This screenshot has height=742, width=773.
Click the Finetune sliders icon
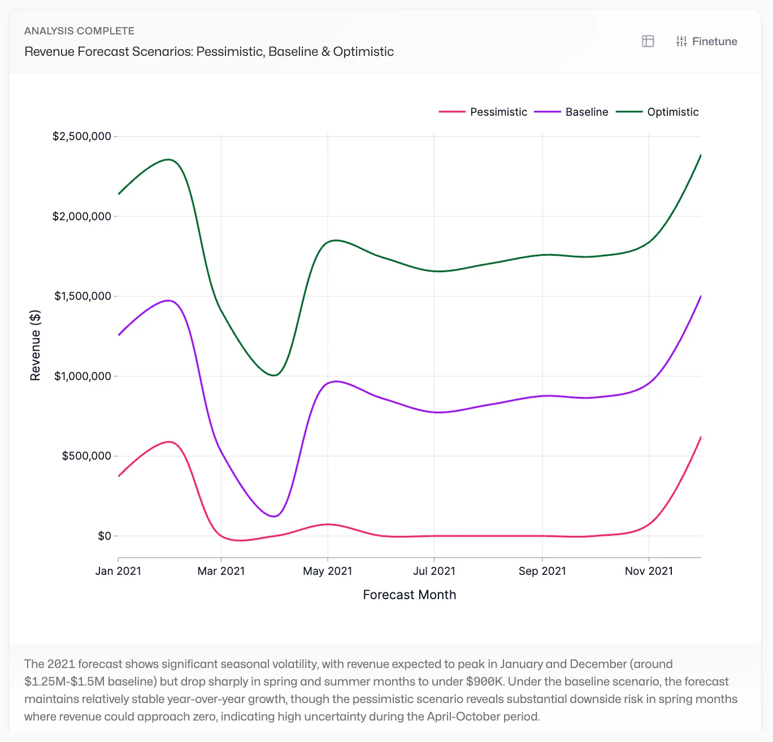(681, 41)
